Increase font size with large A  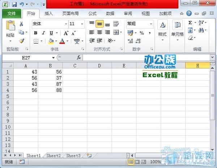click(x=66, y=33)
